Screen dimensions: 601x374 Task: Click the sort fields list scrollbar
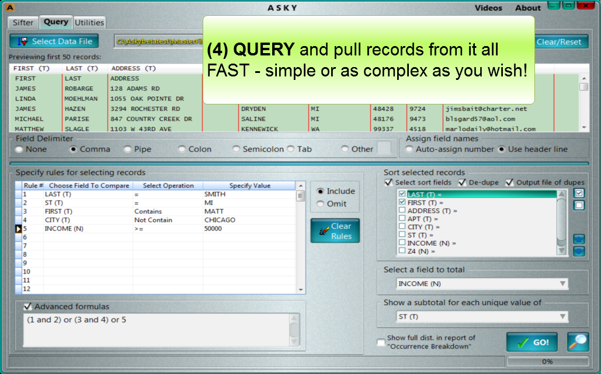click(561, 222)
